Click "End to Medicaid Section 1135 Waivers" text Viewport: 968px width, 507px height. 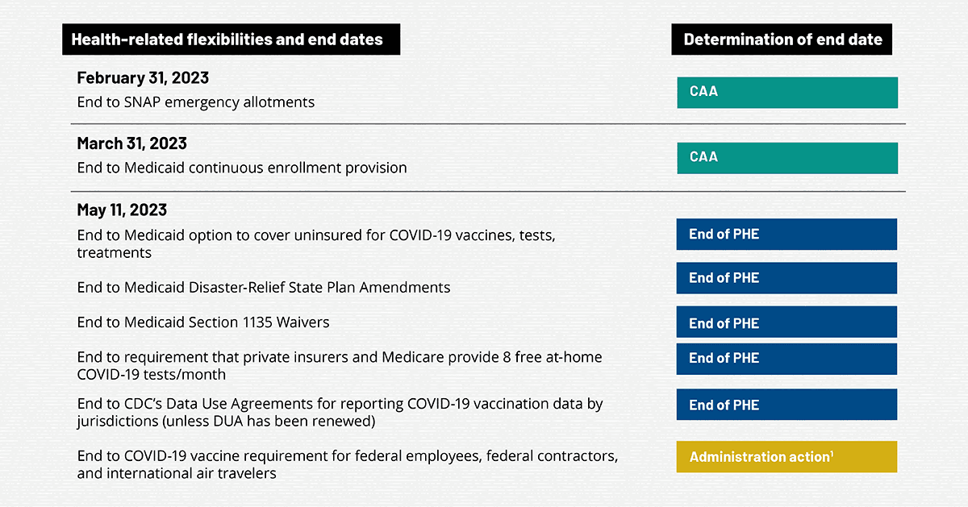pos(202,322)
